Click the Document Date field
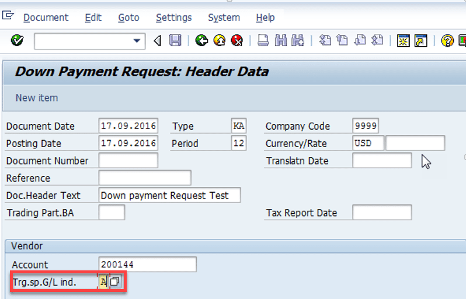The width and height of the screenshot is (466, 299). (x=128, y=126)
